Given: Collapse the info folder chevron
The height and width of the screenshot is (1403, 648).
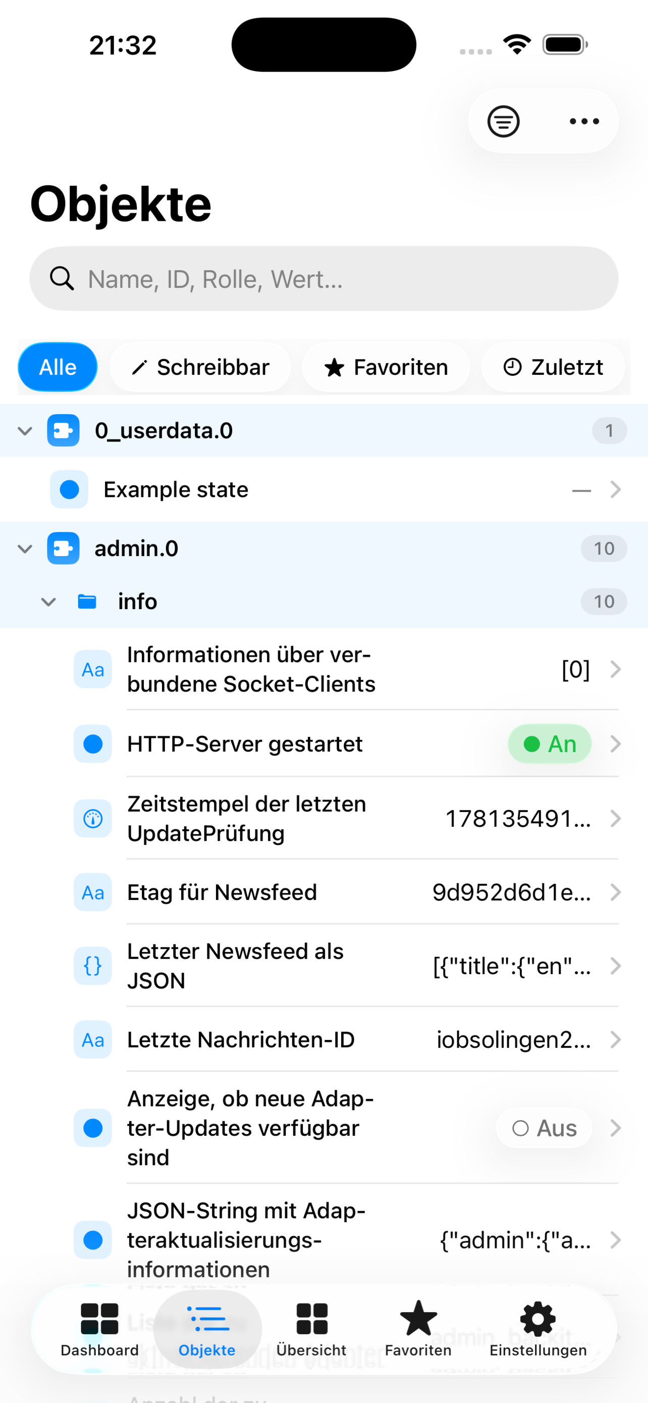Looking at the screenshot, I should (x=49, y=602).
